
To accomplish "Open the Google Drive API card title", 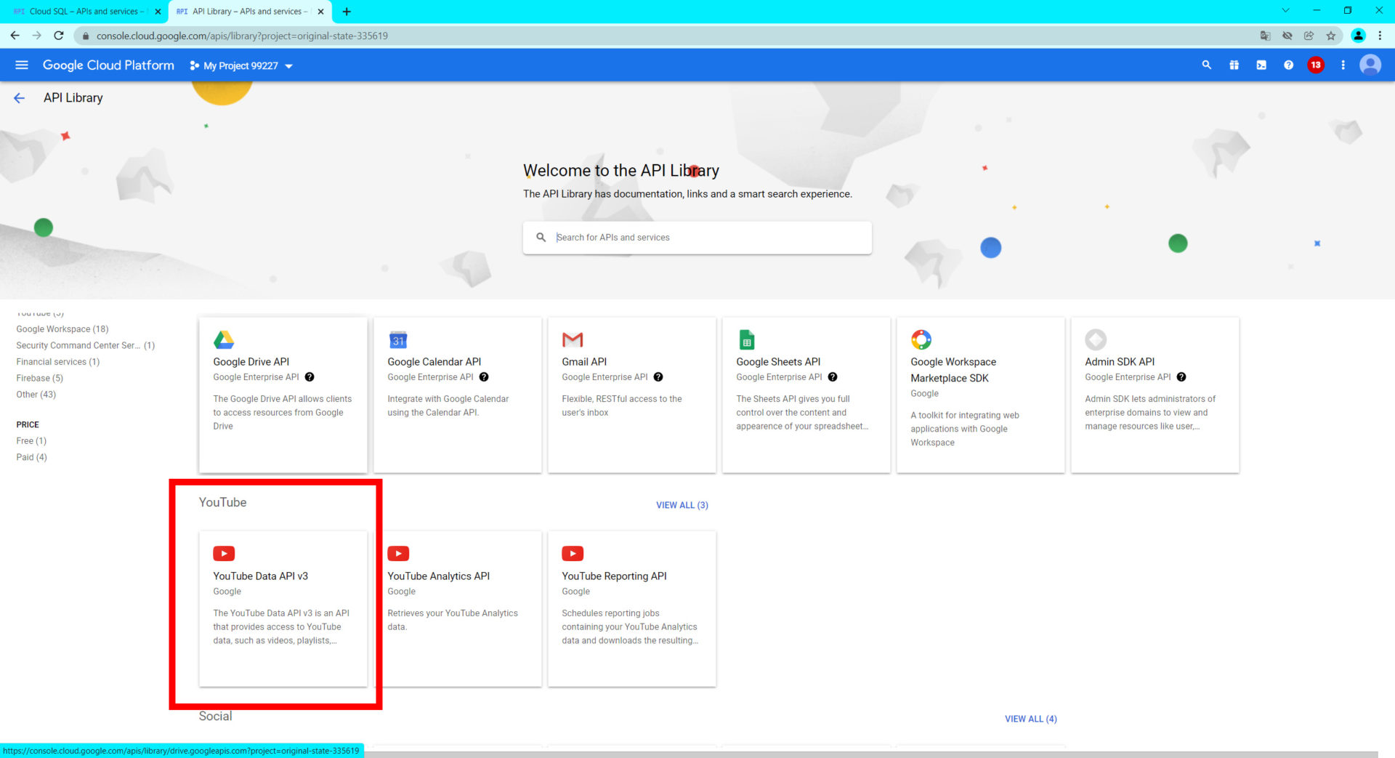I will pos(251,362).
